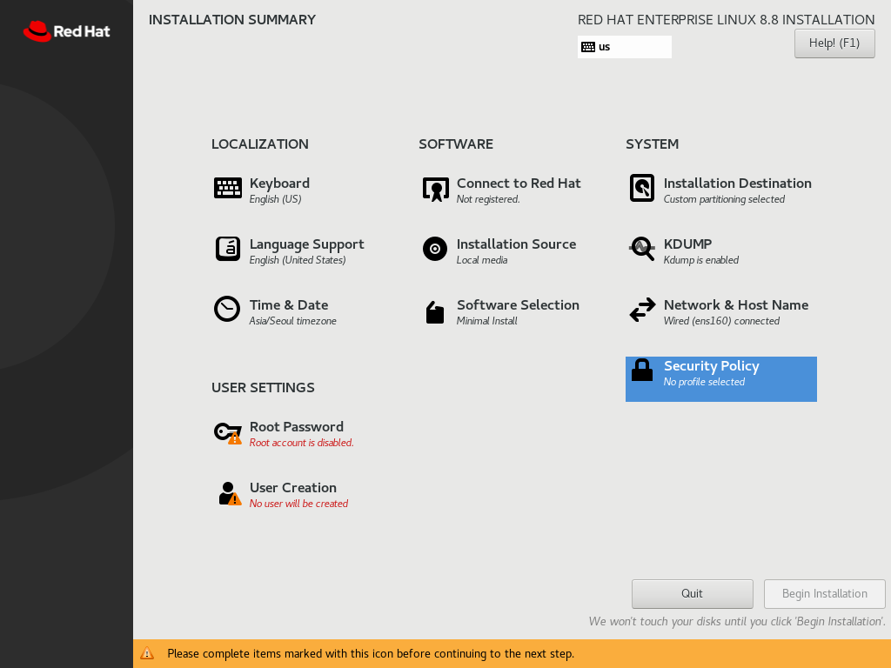Click the Help! (F1) button

(x=834, y=43)
